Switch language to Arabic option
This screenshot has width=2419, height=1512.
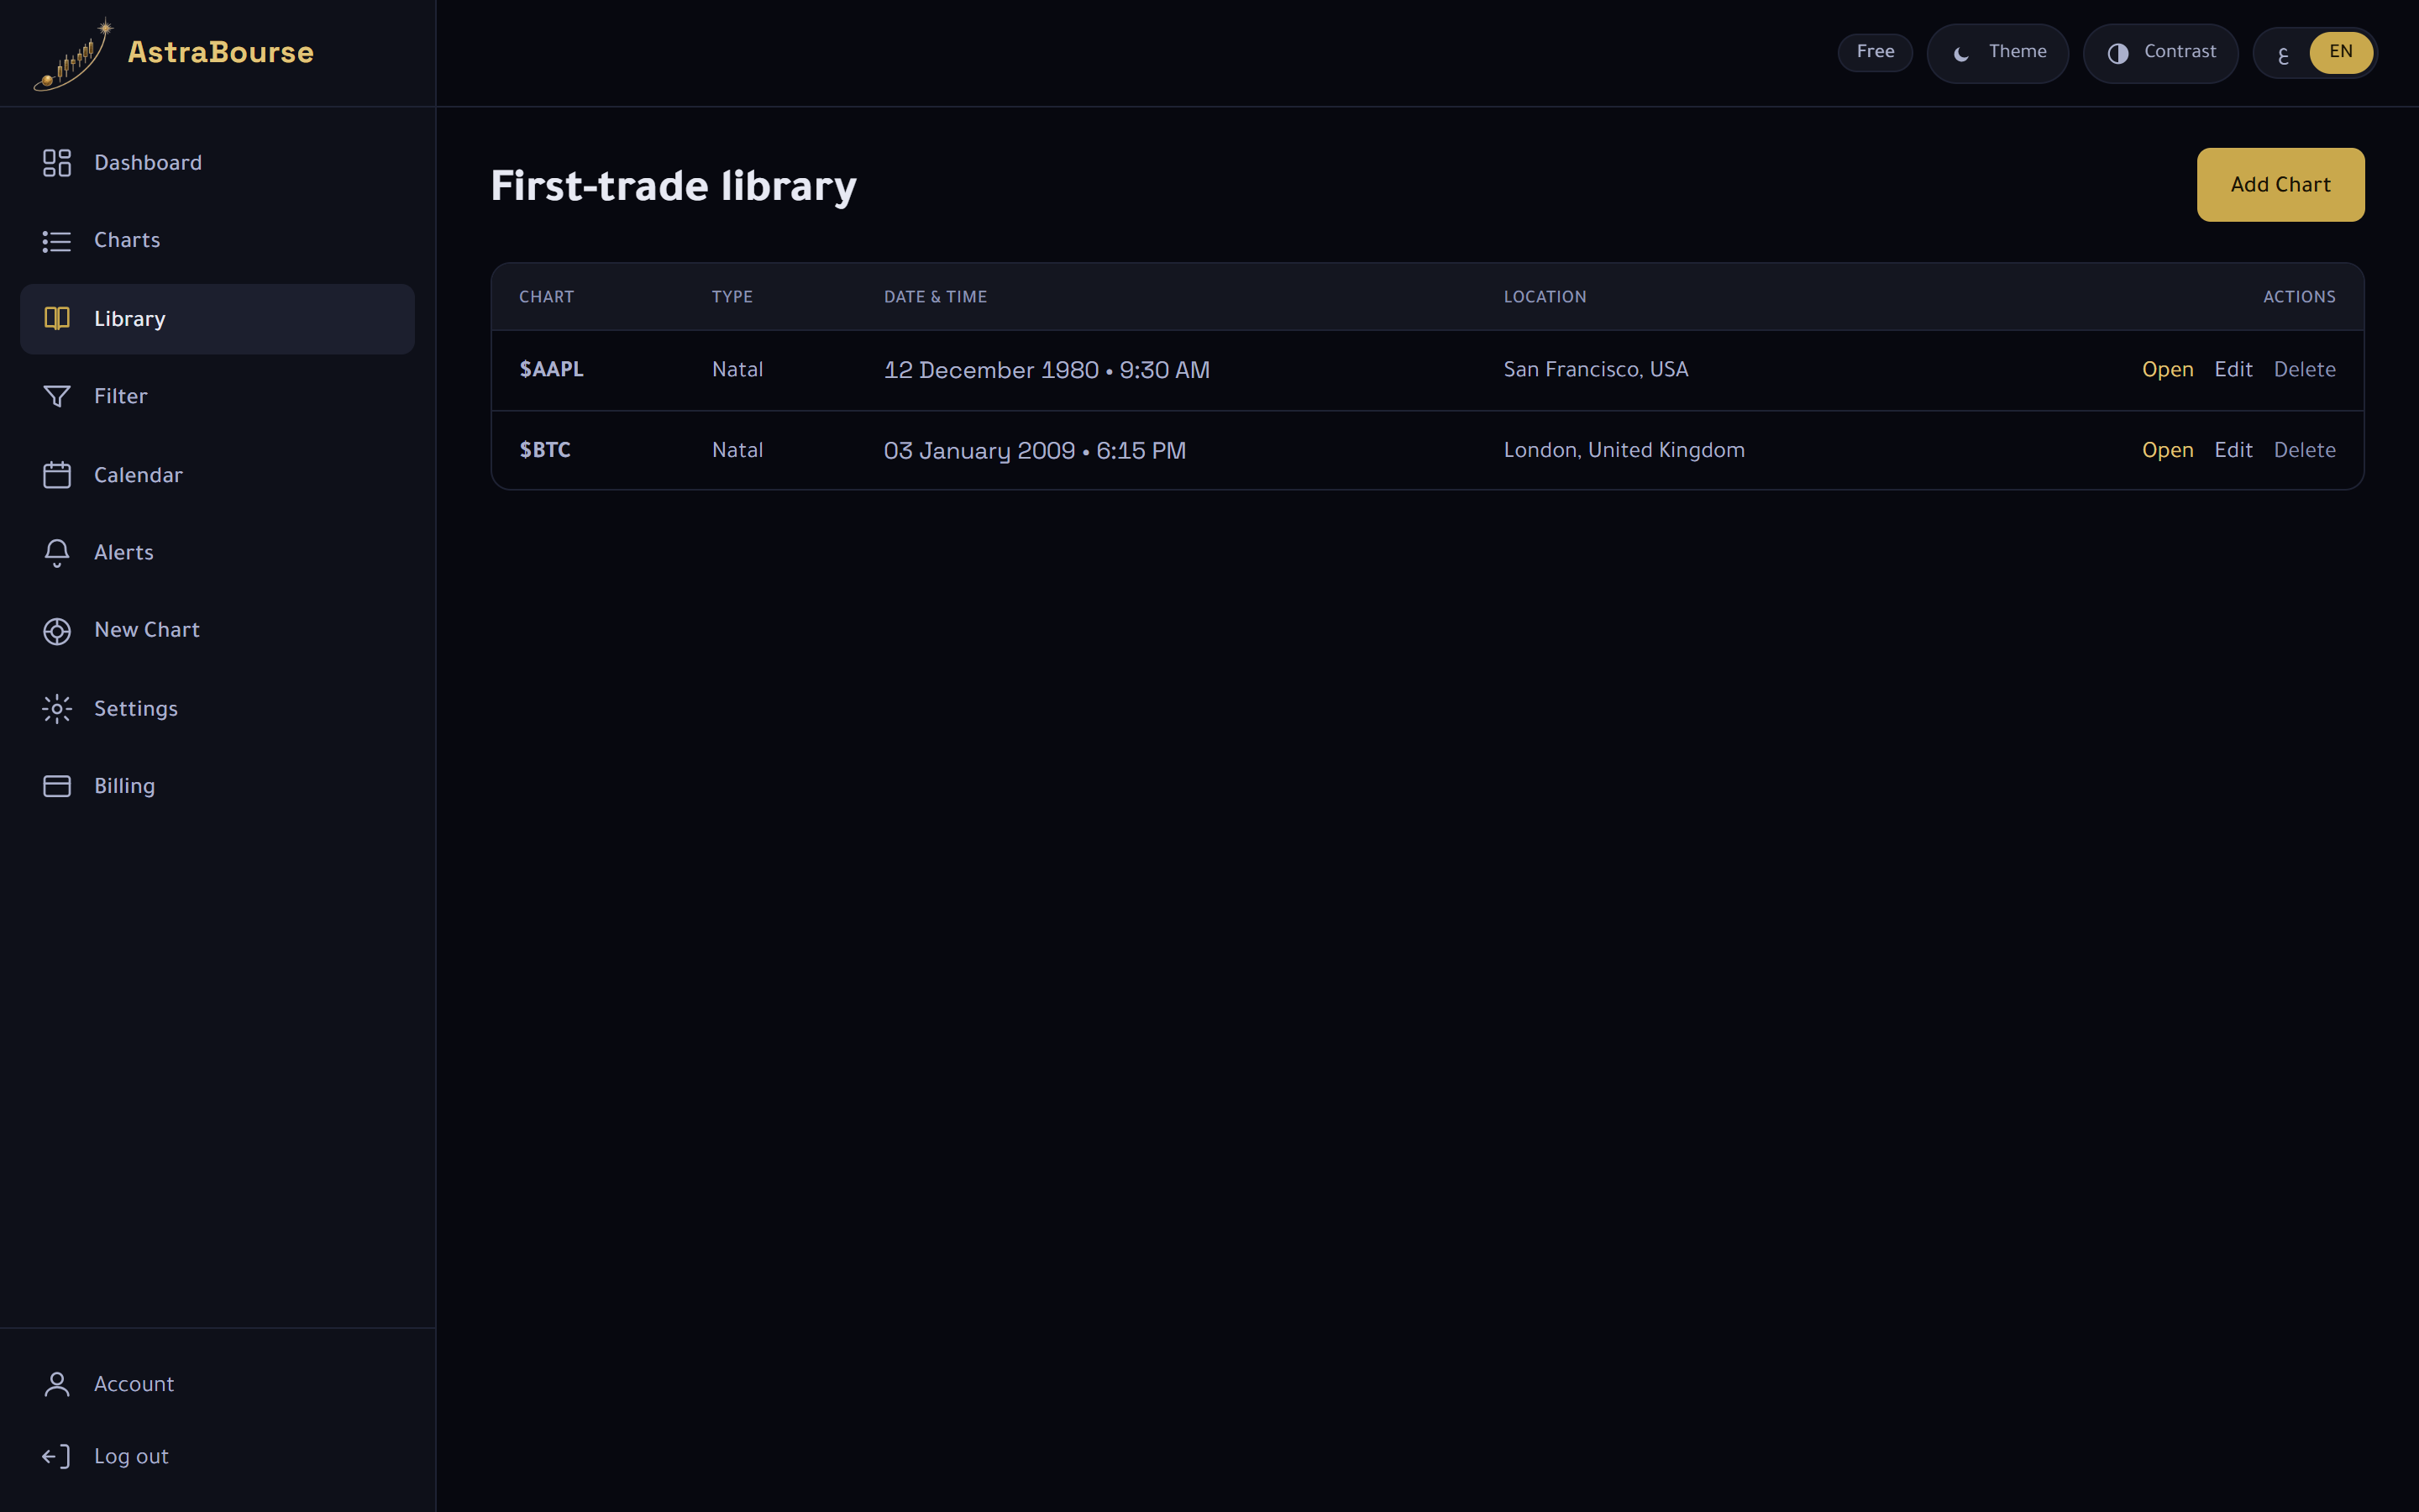tap(2283, 55)
